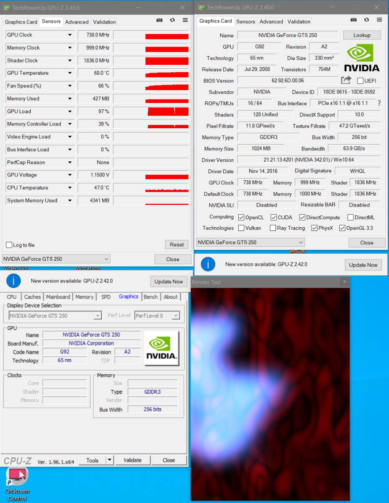
Task: Open OnScreen Control desktop shortcut
Action: click(17, 483)
